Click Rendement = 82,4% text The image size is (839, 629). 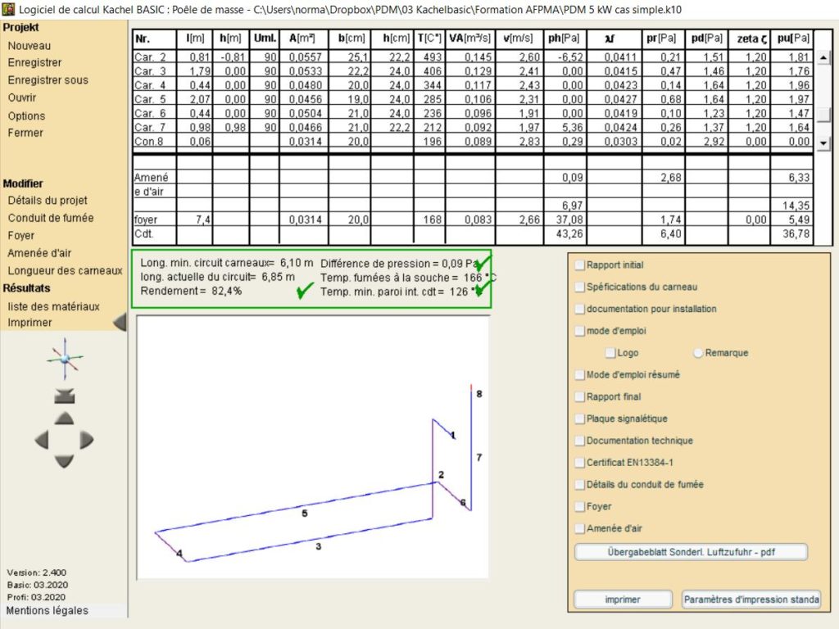[191, 291]
